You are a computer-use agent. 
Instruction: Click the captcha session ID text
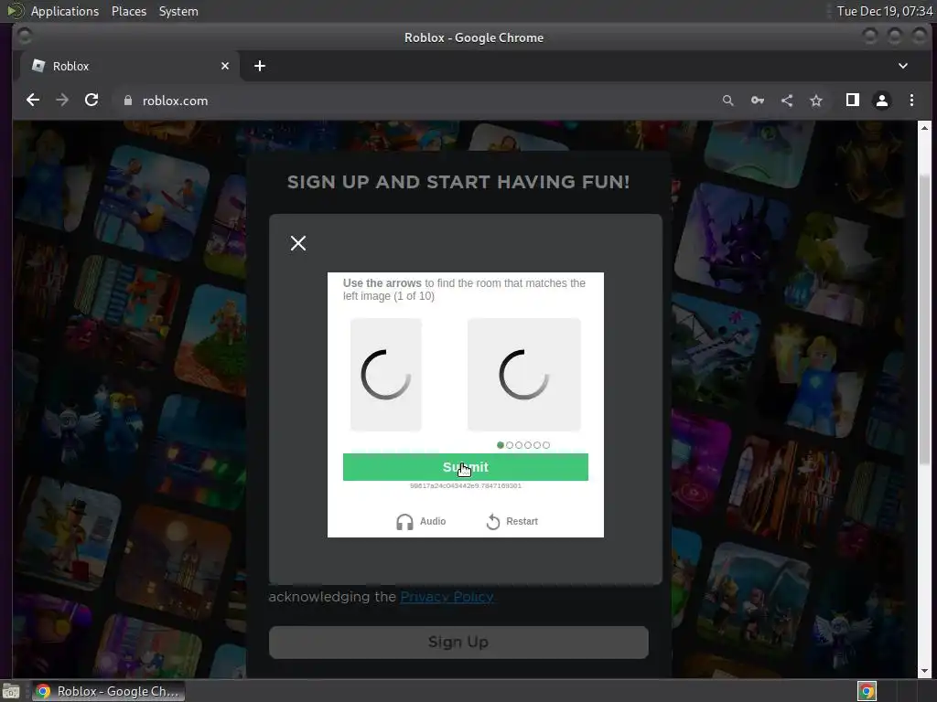[x=466, y=486]
